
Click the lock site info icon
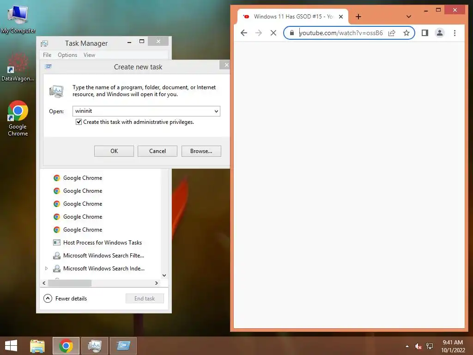pos(292,33)
